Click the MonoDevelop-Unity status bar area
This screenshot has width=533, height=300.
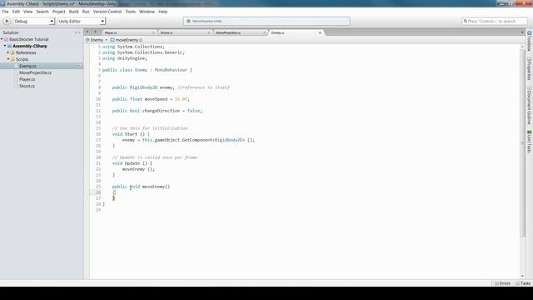[266, 21]
